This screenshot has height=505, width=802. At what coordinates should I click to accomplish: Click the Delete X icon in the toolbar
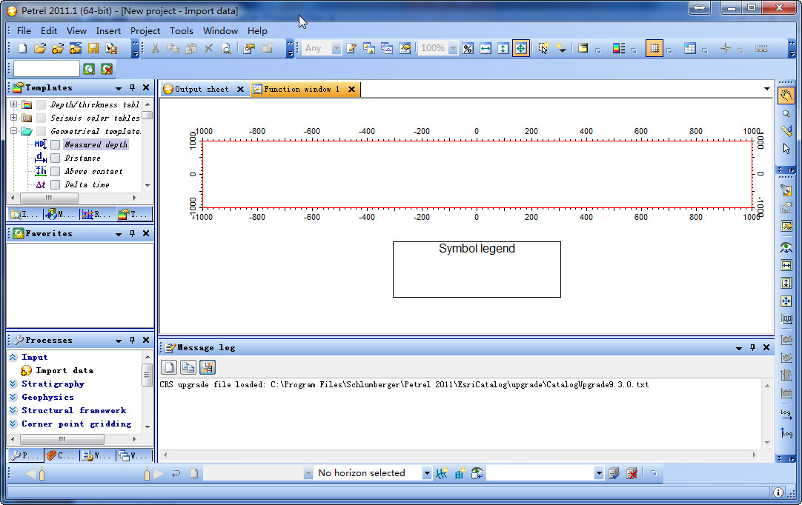[209, 48]
